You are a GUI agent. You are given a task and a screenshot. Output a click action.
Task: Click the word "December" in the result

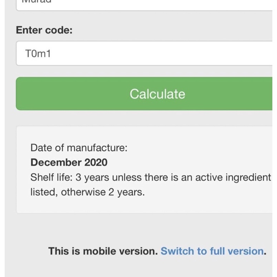(56, 162)
